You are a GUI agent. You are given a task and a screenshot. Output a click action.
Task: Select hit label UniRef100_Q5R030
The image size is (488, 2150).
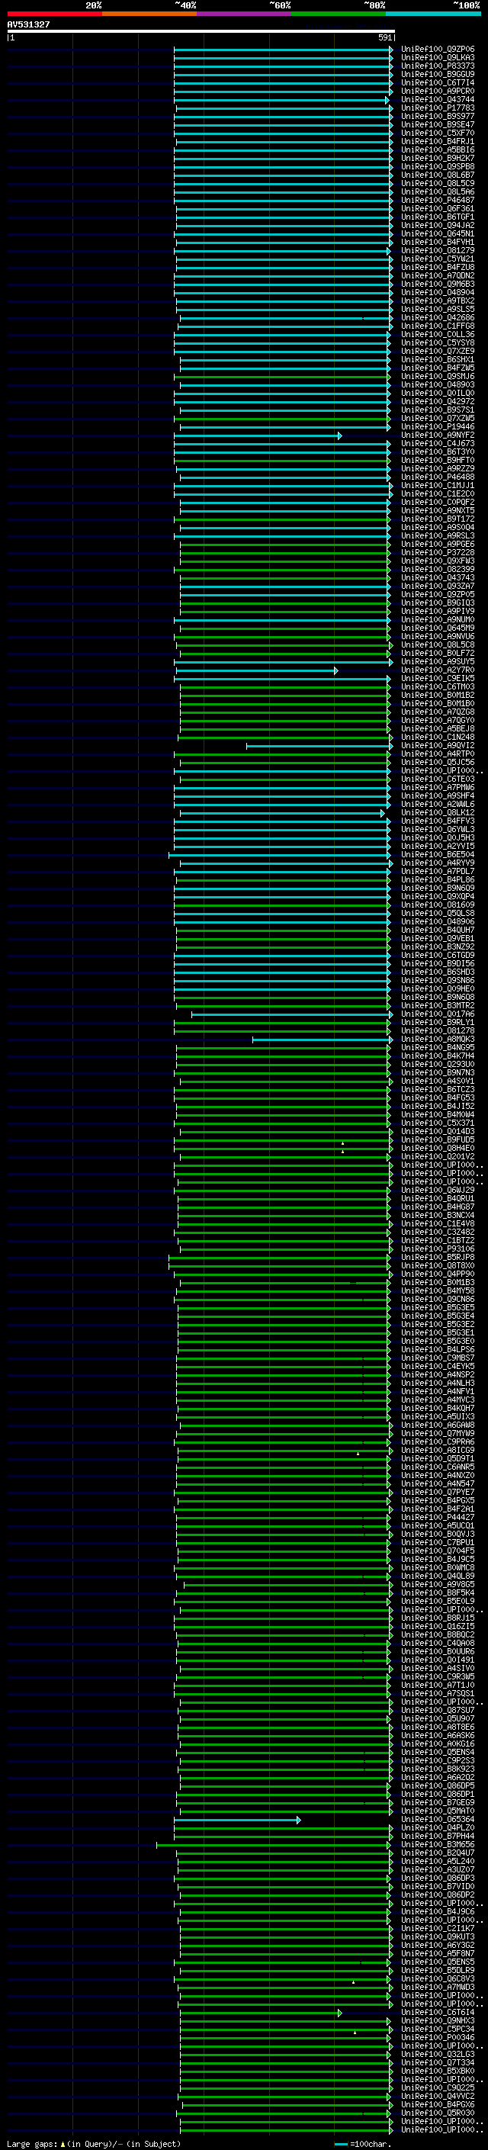(438, 2113)
